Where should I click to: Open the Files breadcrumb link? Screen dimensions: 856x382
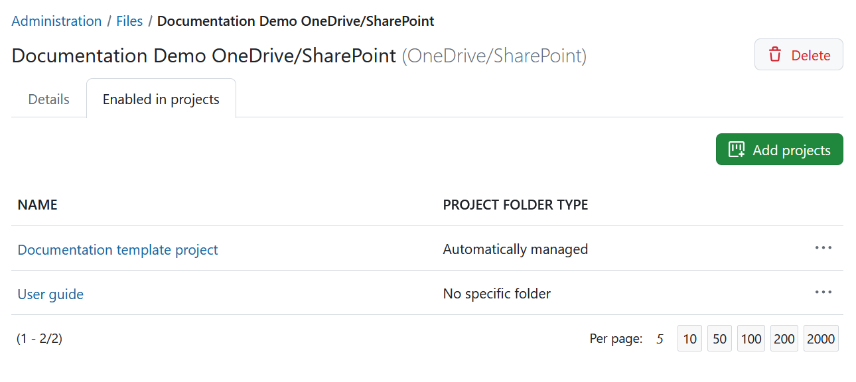pyautogui.click(x=129, y=21)
